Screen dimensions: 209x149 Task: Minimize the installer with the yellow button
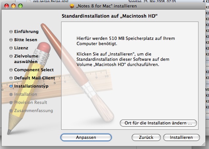click(x=13, y=6)
